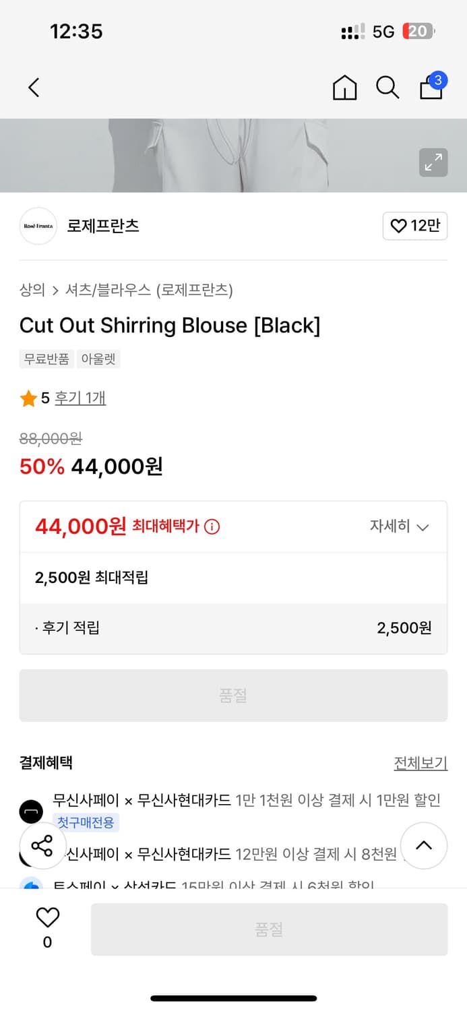The width and height of the screenshot is (467, 1011).
Task: Open the share options icon
Action: click(42, 845)
